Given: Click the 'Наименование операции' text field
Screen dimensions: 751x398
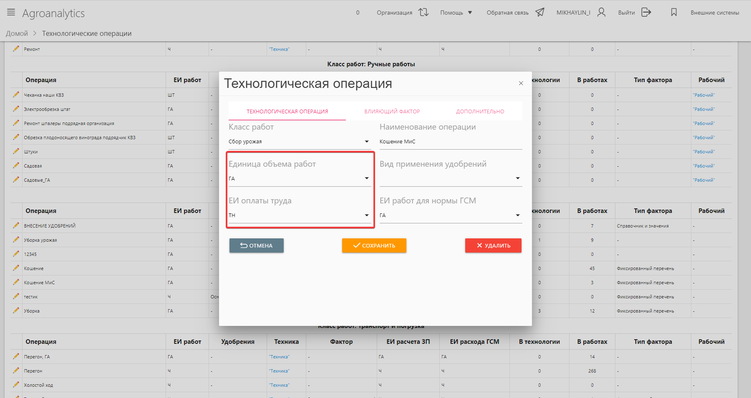Looking at the screenshot, I should pyautogui.click(x=450, y=142).
